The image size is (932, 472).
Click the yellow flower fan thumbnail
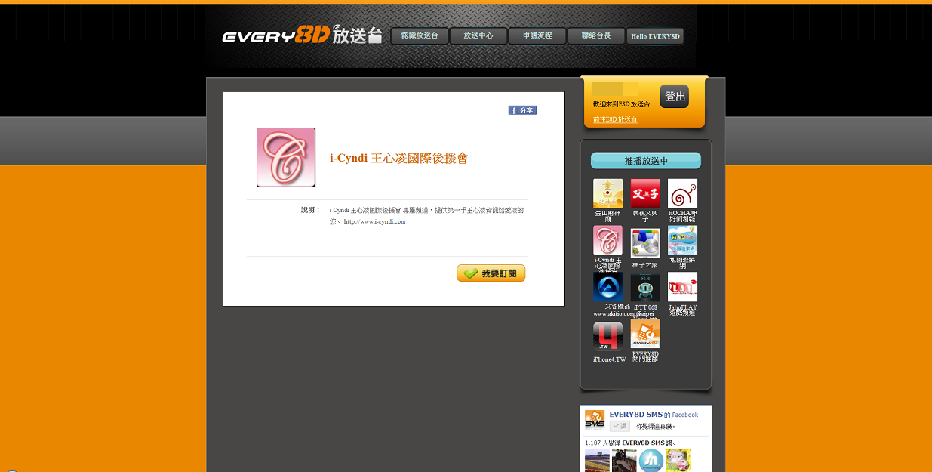(x=678, y=461)
